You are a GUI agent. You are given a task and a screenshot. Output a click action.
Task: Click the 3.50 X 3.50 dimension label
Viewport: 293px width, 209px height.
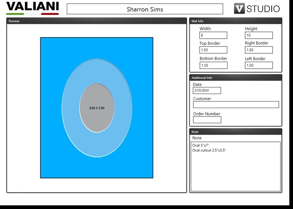pyautogui.click(x=97, y=108)
